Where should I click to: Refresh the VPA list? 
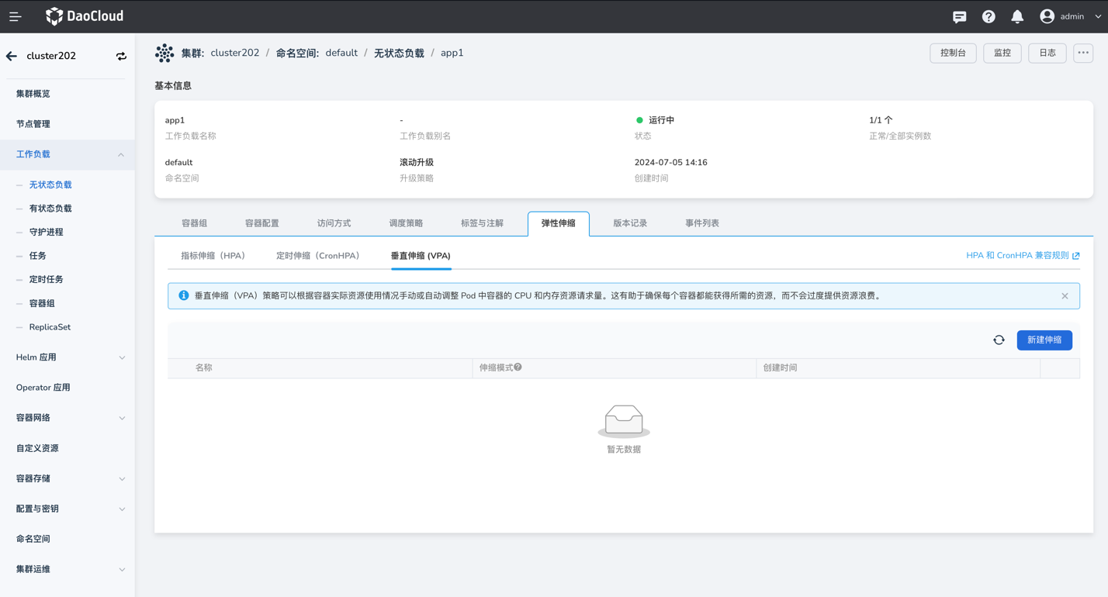(999, 340)
